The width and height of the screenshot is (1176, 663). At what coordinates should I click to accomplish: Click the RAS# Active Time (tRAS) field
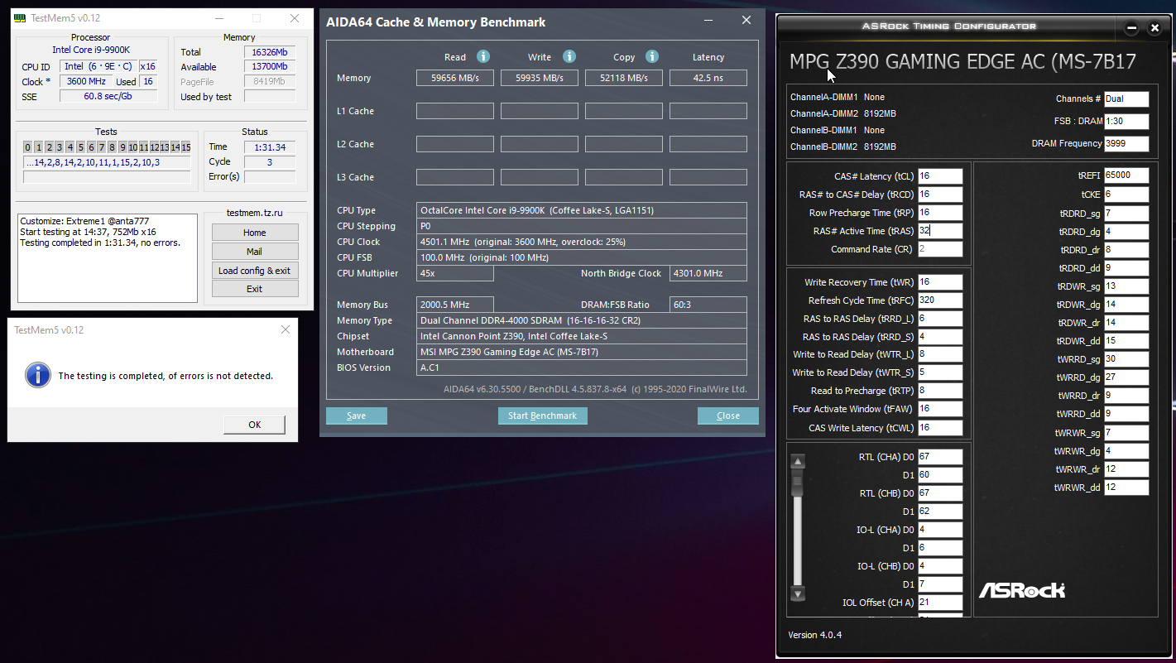point(940,231)
